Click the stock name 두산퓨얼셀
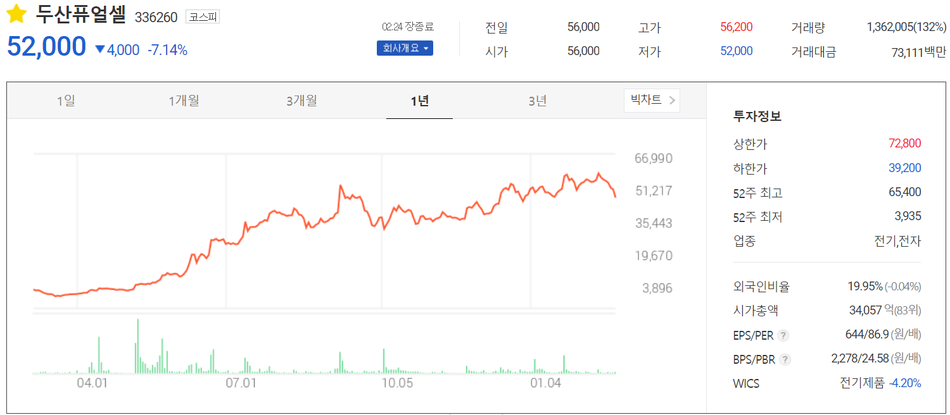This screenshot has height=415, width=950. [81, 15]
